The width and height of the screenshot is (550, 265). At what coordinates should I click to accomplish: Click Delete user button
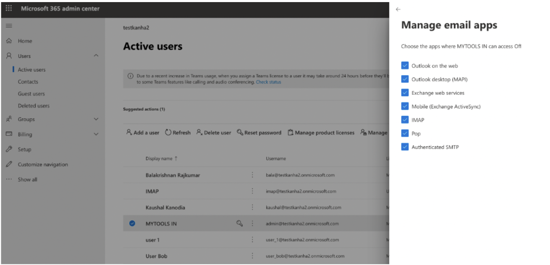point(214,132)
